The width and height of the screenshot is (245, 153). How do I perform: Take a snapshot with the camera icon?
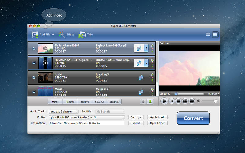(x=185, y=101)
